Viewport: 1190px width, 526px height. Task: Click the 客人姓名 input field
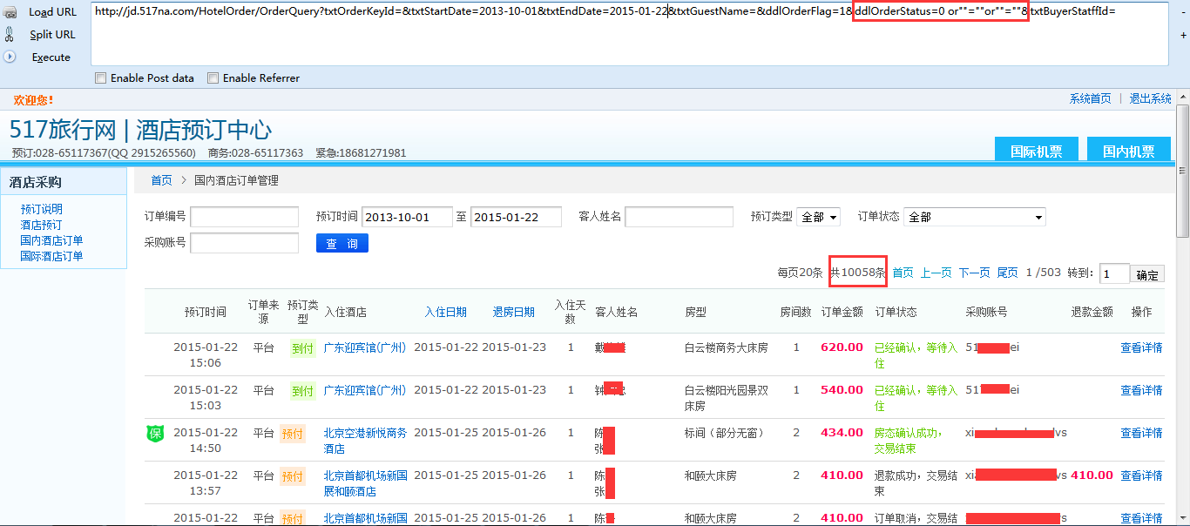click(680, 217)
